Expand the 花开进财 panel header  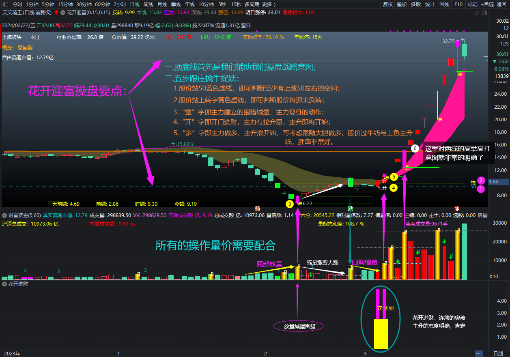(x=4, y=284)
